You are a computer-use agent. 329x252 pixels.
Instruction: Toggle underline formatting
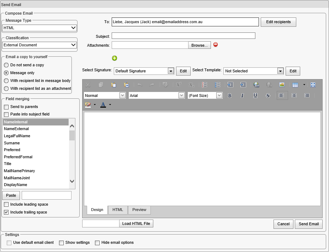[x=255, y=96]
